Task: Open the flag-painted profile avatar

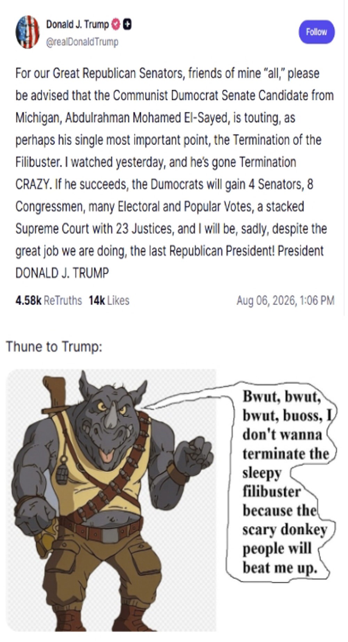Action: click(x=27, y=32)
